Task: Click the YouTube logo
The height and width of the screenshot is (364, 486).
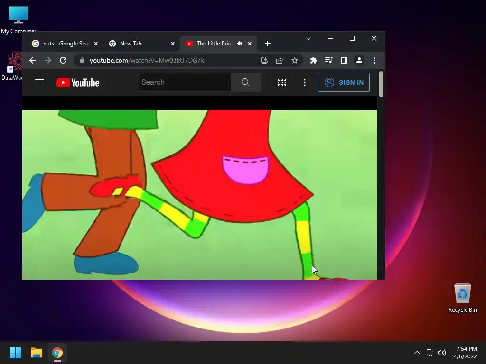Action: (x=78, y=82)
